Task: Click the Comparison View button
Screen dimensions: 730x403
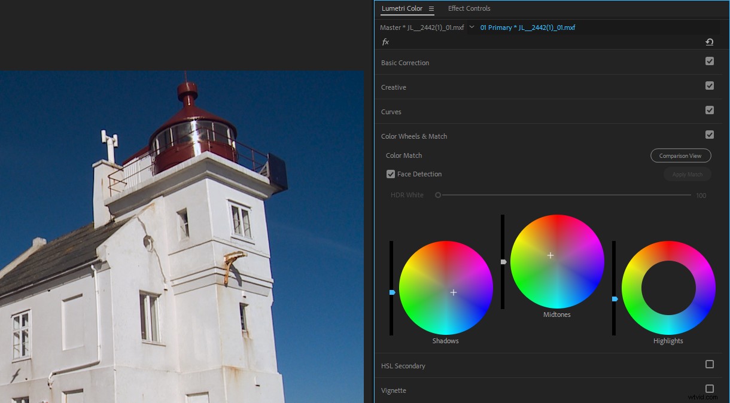Action: [x=680, y=155]
